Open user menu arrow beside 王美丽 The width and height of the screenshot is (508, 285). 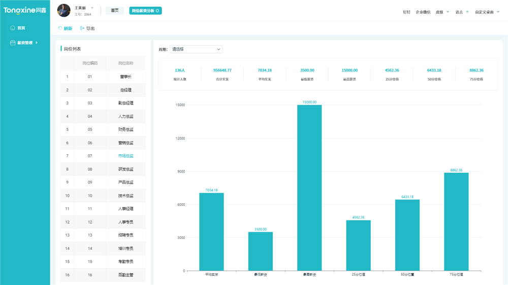point(92,8)
